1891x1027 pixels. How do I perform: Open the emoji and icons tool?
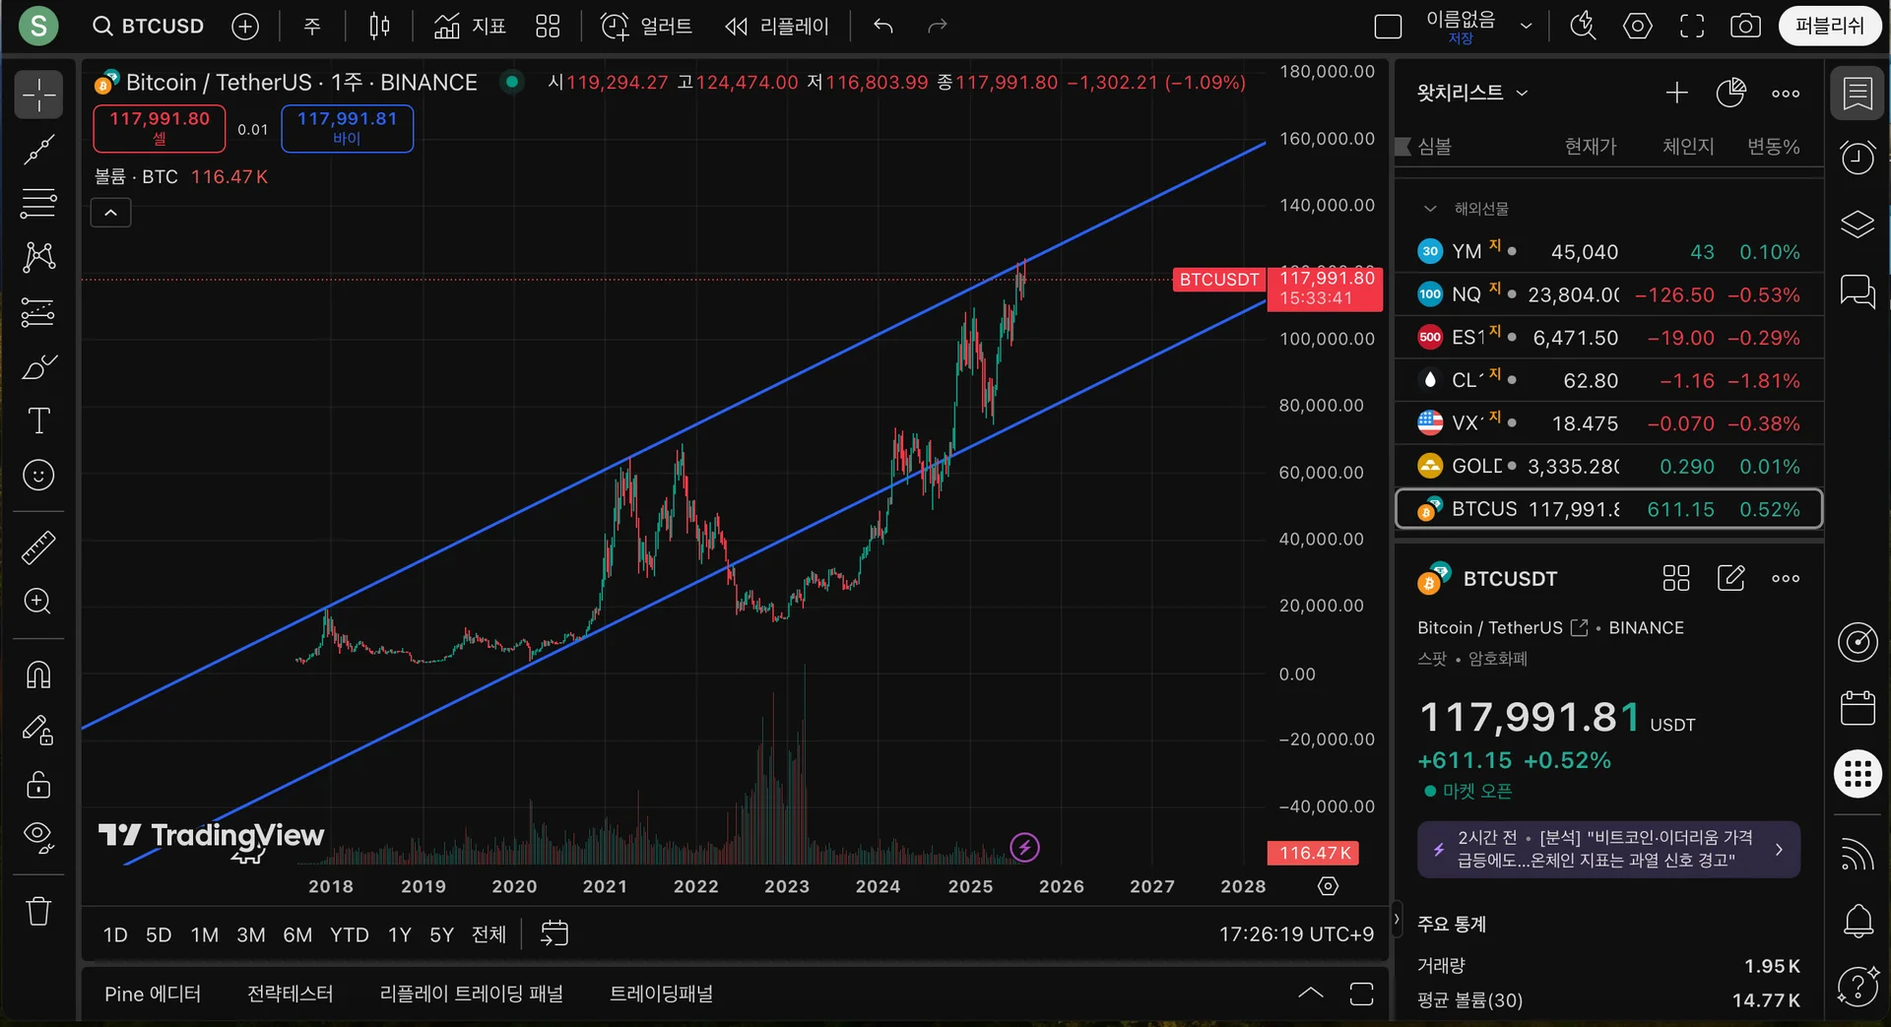(x=38, y=476)
